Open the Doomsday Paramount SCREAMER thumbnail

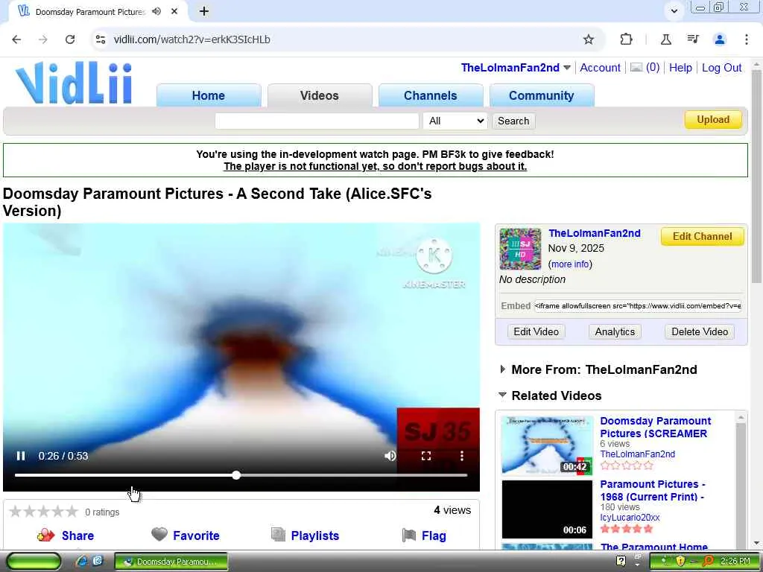coord(547,445)
